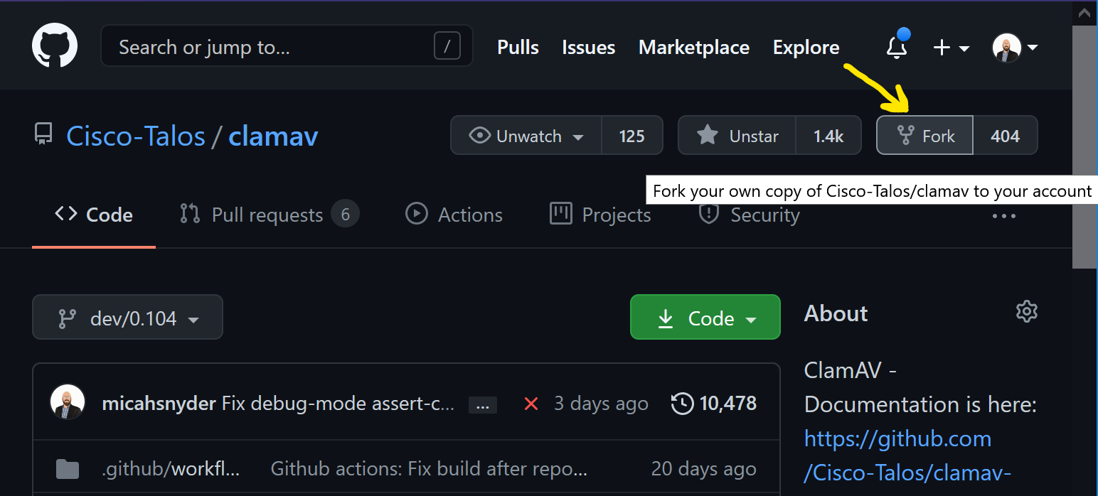Open the user profile avatar menu

(1014, 48)
